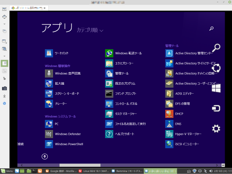Image resolution: width=232 pixels, height=174 pixels.
Task: Open 既定のプログラム default programs
Action: tap(120, 84)
